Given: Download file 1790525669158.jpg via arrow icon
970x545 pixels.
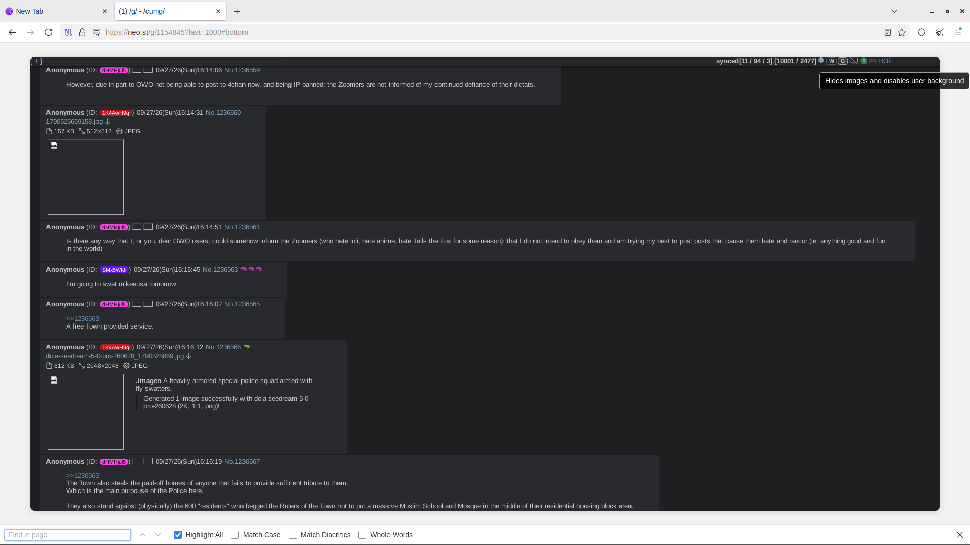Looking at the screenshot, I should coord(108,122).
